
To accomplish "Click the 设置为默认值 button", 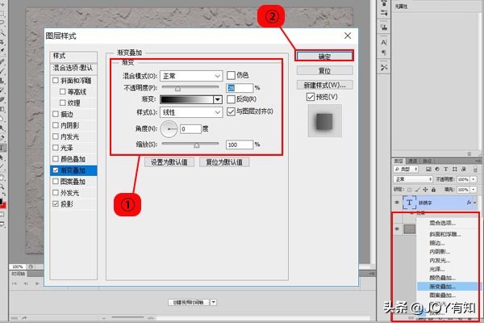I will [x=169, y=162].
